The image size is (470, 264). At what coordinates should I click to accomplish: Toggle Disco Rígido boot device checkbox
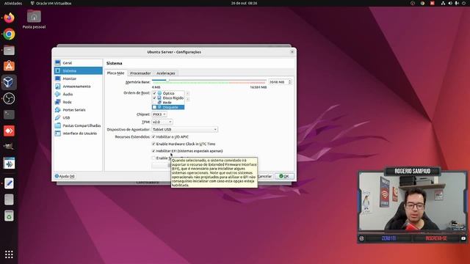154,98
